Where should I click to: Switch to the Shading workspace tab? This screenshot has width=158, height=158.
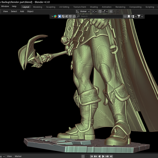[x=94, y=7]
